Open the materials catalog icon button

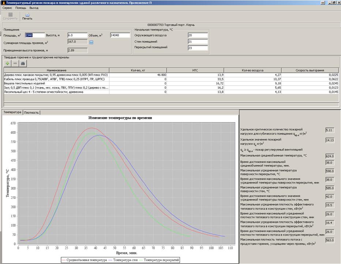23,63
